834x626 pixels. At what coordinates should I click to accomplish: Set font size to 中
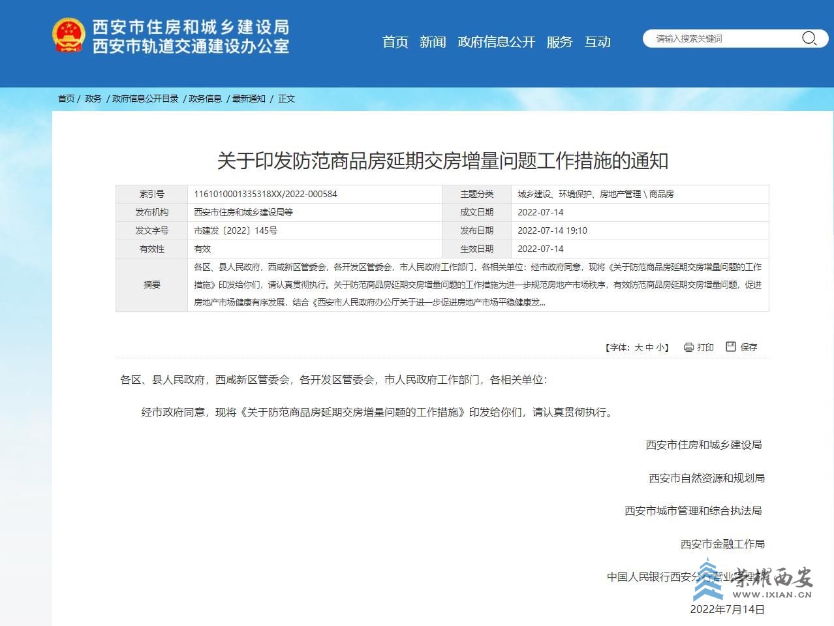click(x=649, y=347)
